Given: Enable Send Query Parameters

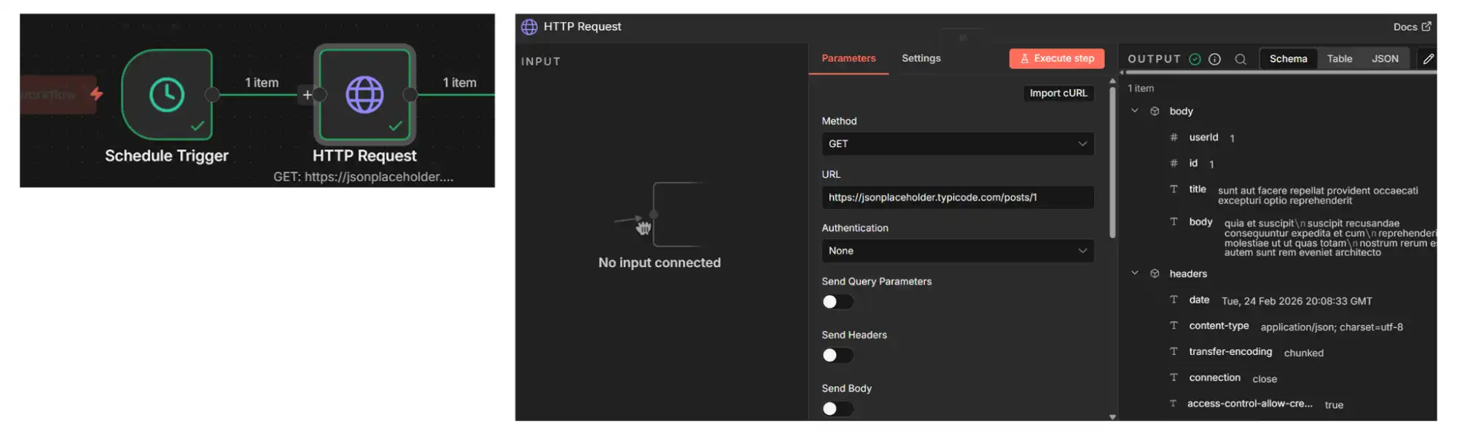Looking at the screenshot, I should (x=837, y=301).
